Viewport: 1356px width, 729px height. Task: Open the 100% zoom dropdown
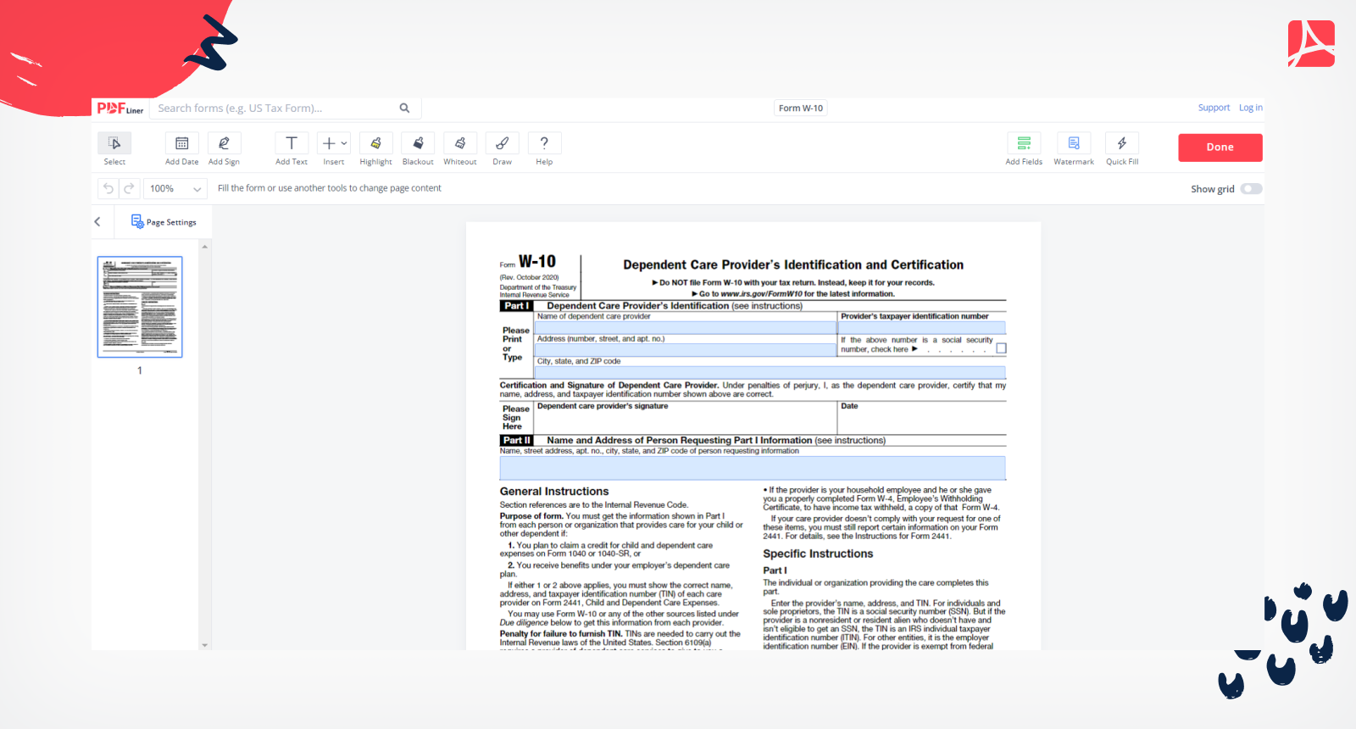pyautogui.click(x=175, y=188)
